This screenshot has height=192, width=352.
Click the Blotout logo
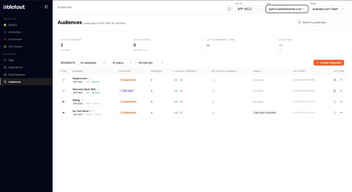14,7
